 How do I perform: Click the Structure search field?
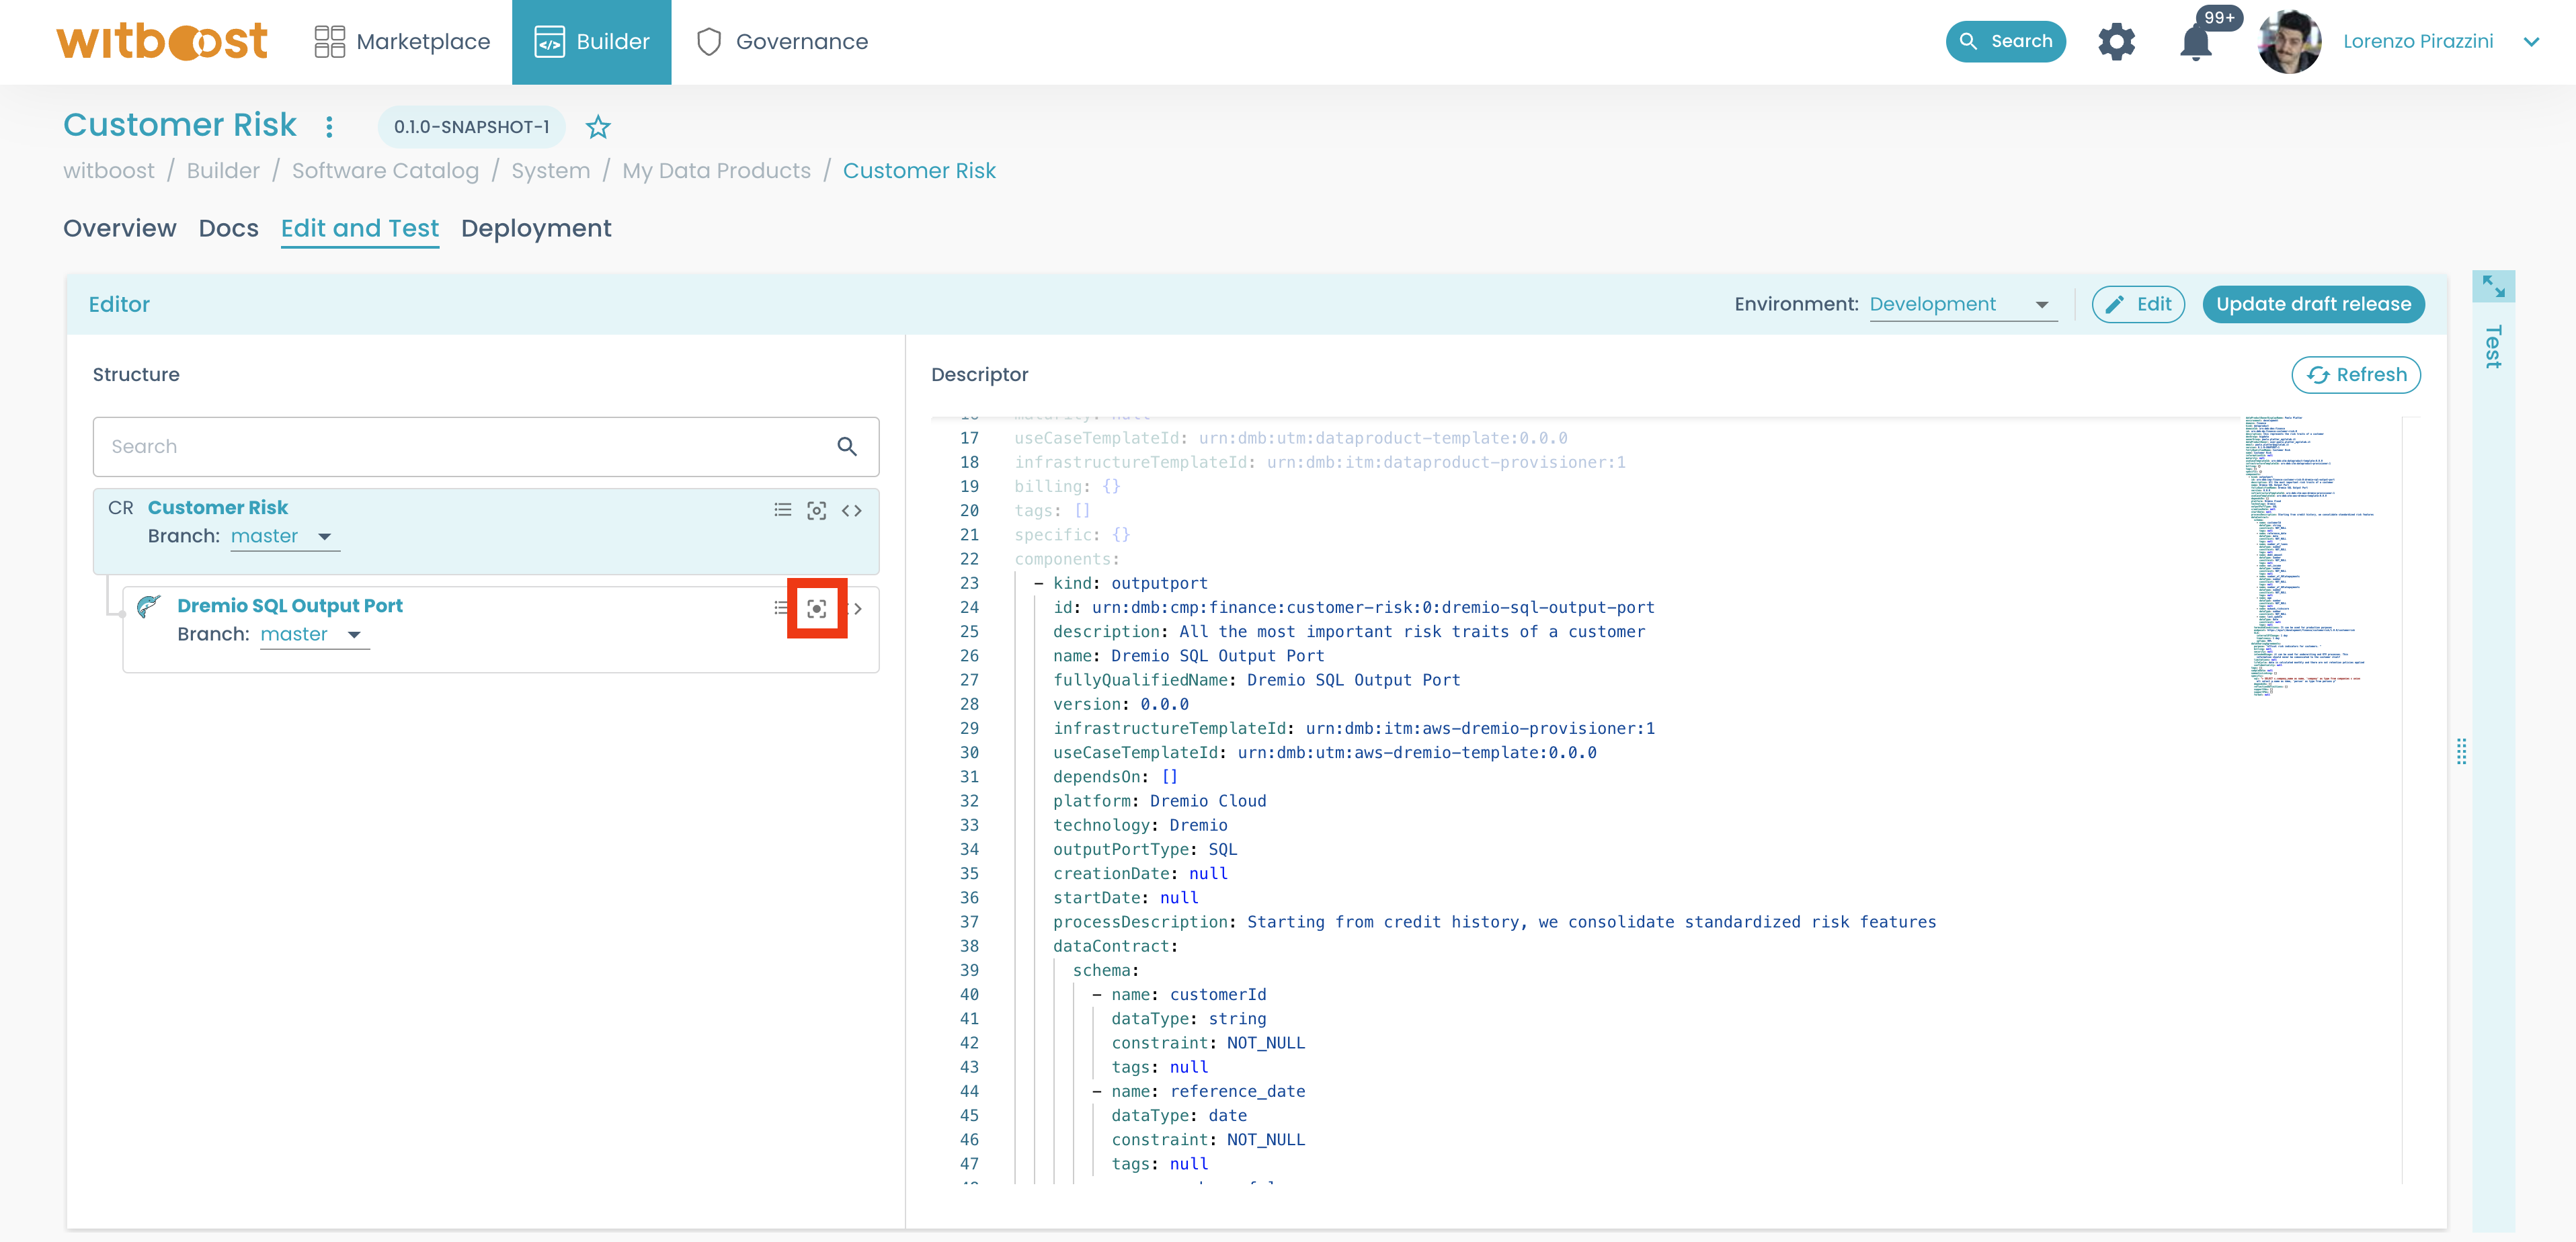(x=465, y=447)
